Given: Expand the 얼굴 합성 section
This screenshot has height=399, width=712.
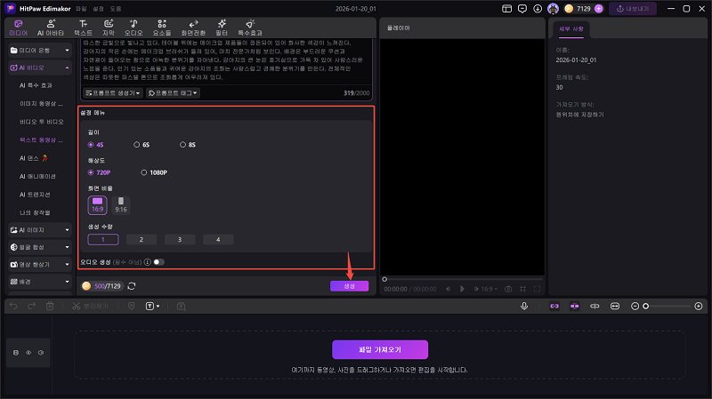Looking at the screenshot, I should click(40, 247).
